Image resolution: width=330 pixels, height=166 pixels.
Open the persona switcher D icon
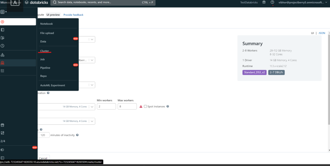pos(4,12)
